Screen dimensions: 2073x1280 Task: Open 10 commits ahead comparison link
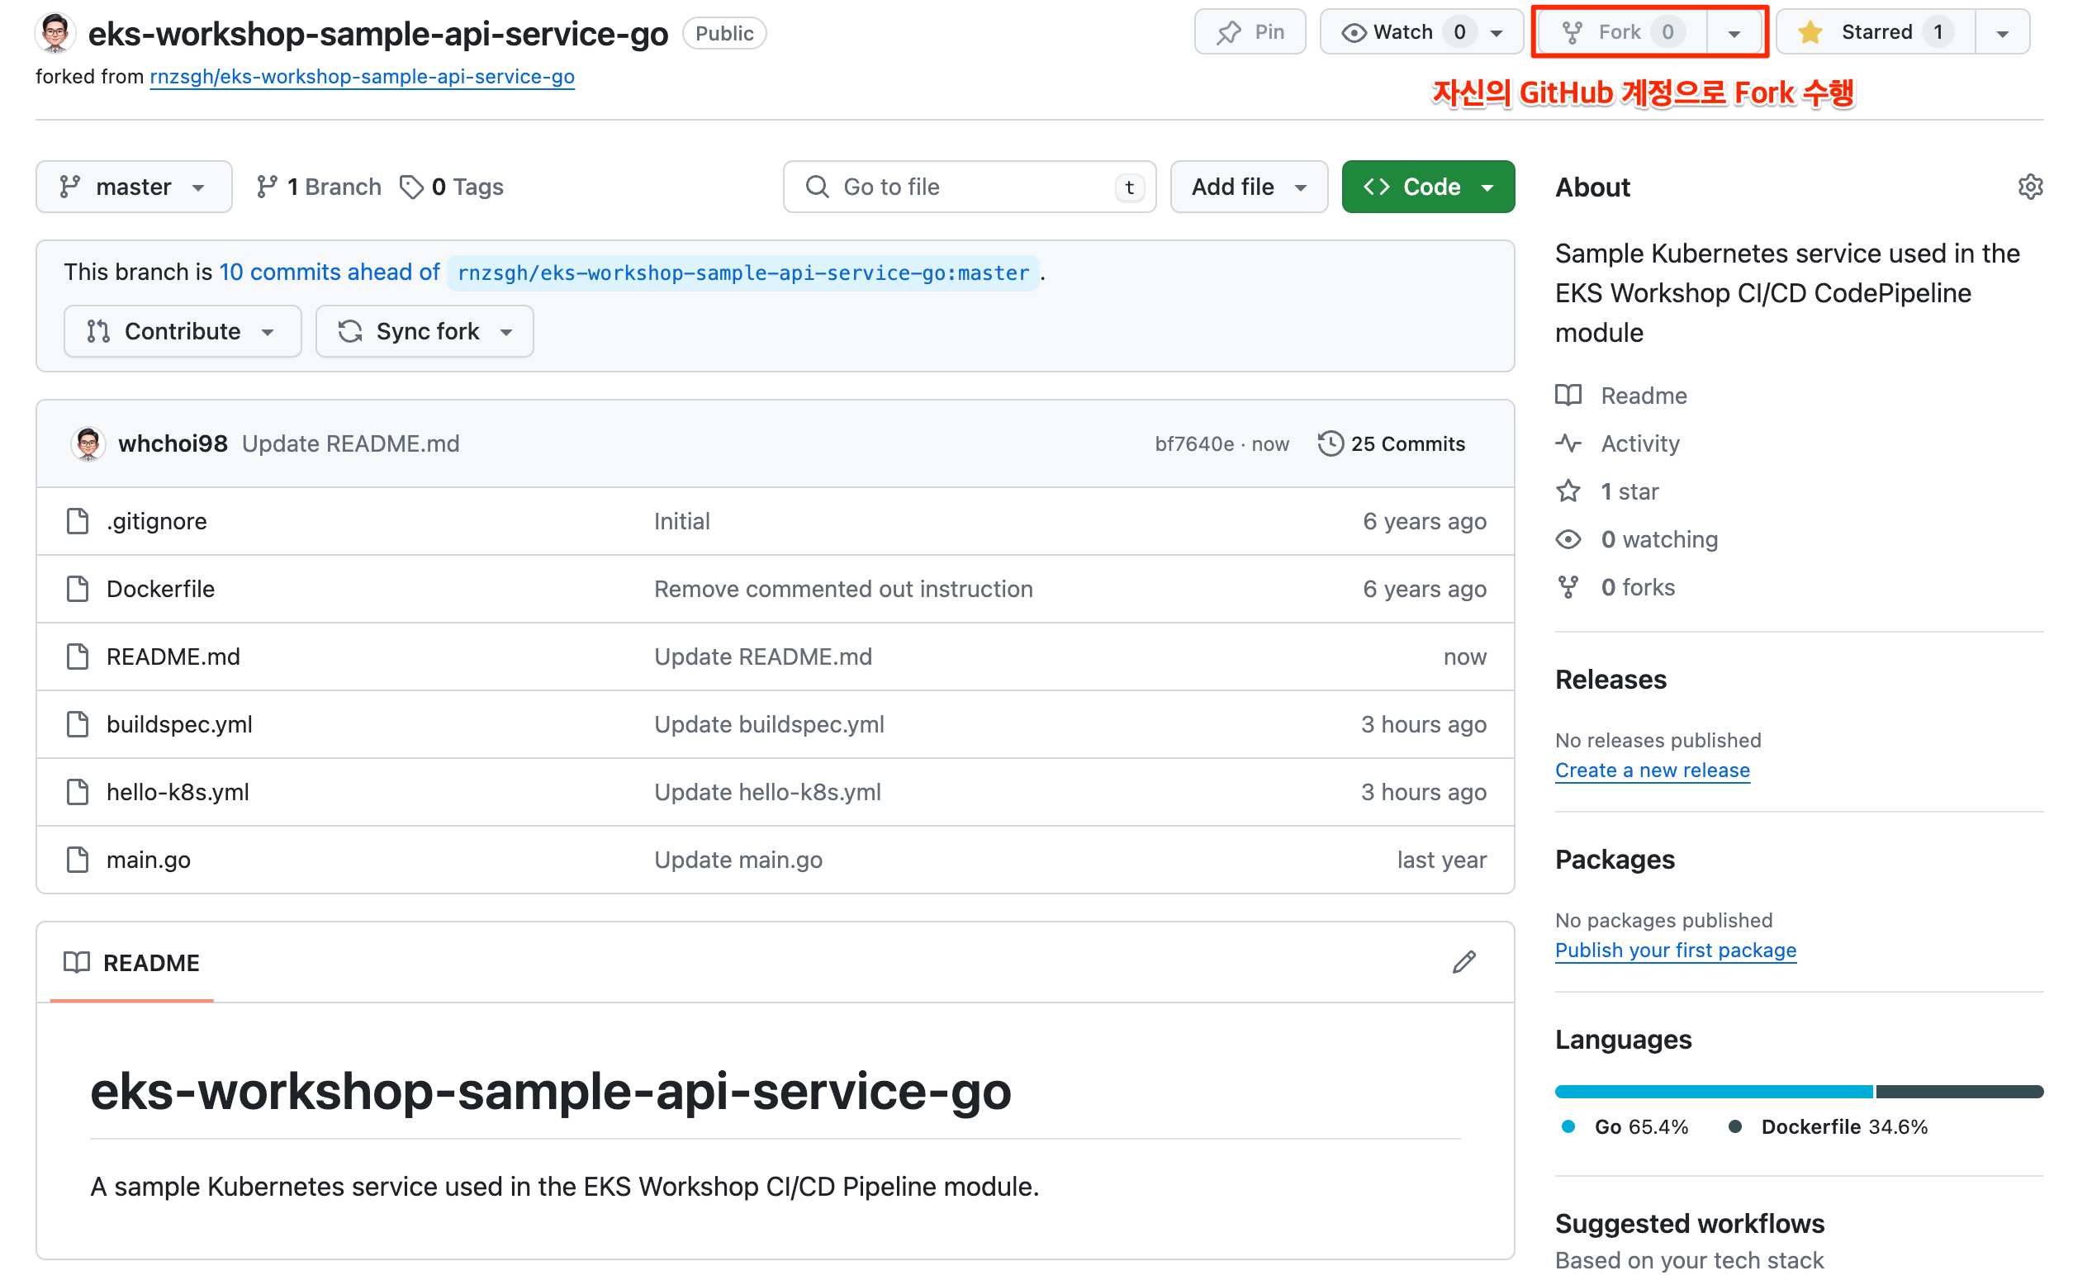330,272
